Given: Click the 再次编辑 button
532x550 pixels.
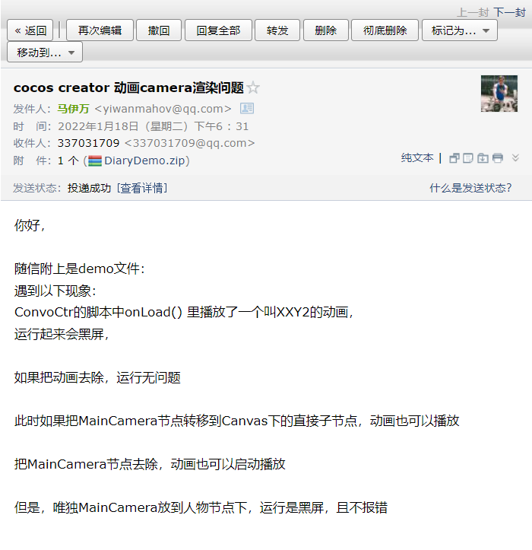Looking at the screenshot, I should point(100,30).
